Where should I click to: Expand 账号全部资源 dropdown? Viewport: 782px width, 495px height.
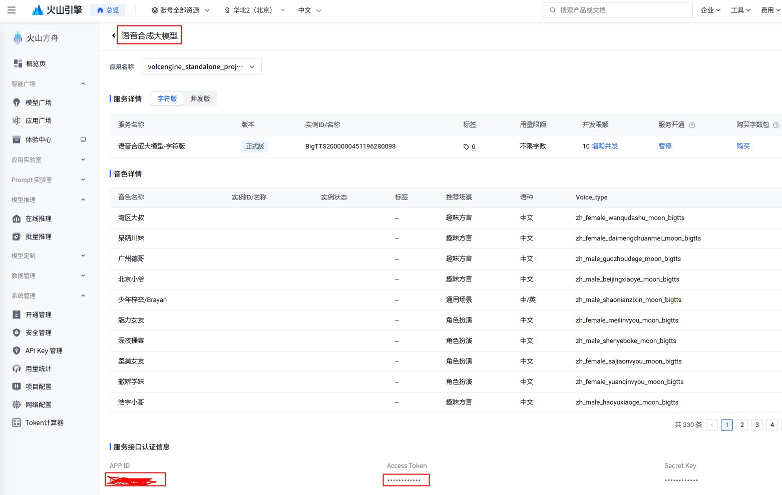pyautogui.click(x=180, y=10)
